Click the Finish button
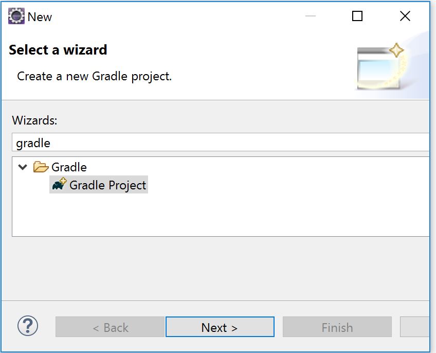Image resolution: width=436 pixels, height=353 pixels. 337,327
